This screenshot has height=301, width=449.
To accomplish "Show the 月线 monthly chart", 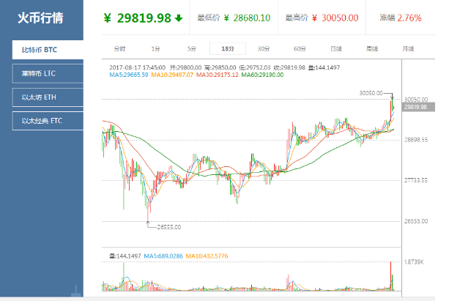I will [x=408, y=48].
